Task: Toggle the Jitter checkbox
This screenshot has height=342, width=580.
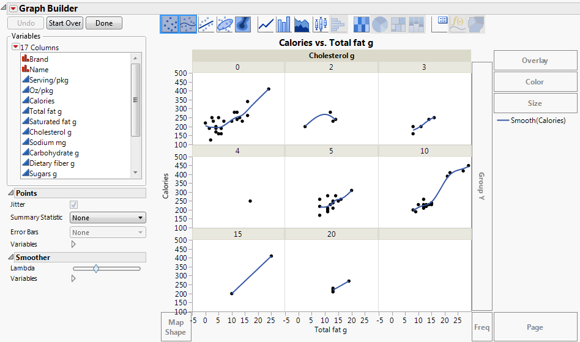Action: (73, 204)
